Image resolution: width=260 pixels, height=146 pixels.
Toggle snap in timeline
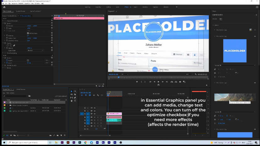(x=86, y=95)
